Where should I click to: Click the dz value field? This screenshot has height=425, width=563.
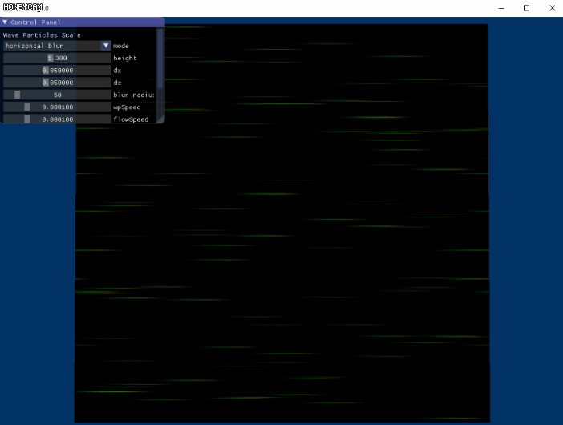point(57,83)
